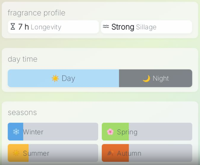Select the Day time segment
Screen dimensions: 200x165
[63, 78]
